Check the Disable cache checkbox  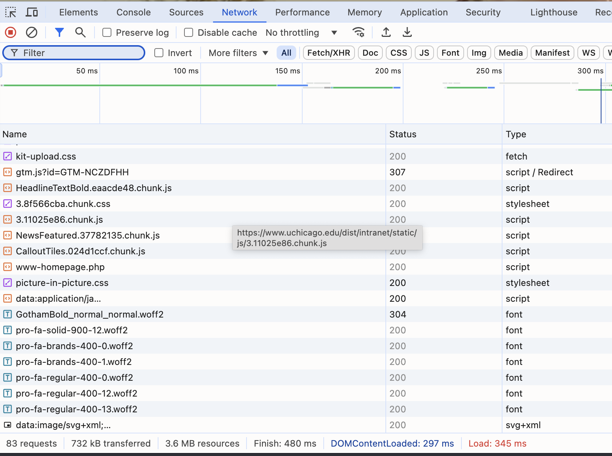(189, 33)
